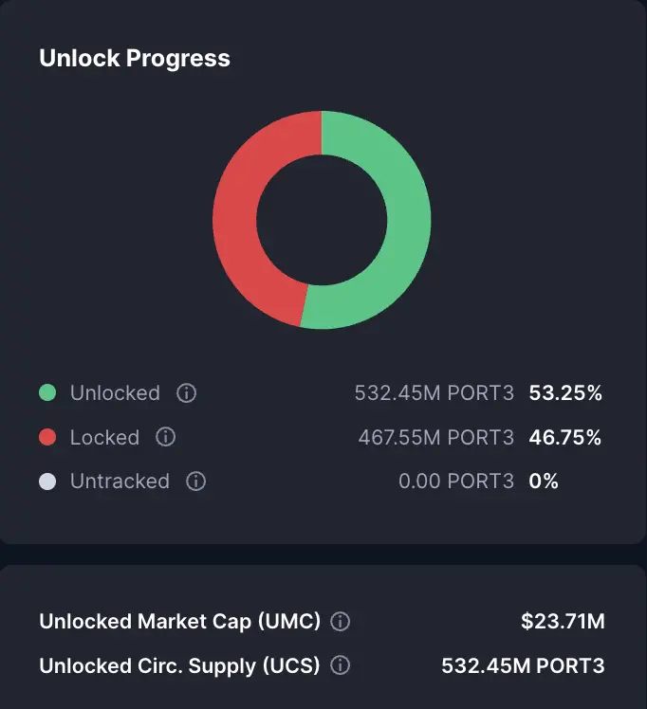Viewport: 647px width, 709px height.
Task: Click the Unlocked Market Cap (UMC) label
Action: 179,621
